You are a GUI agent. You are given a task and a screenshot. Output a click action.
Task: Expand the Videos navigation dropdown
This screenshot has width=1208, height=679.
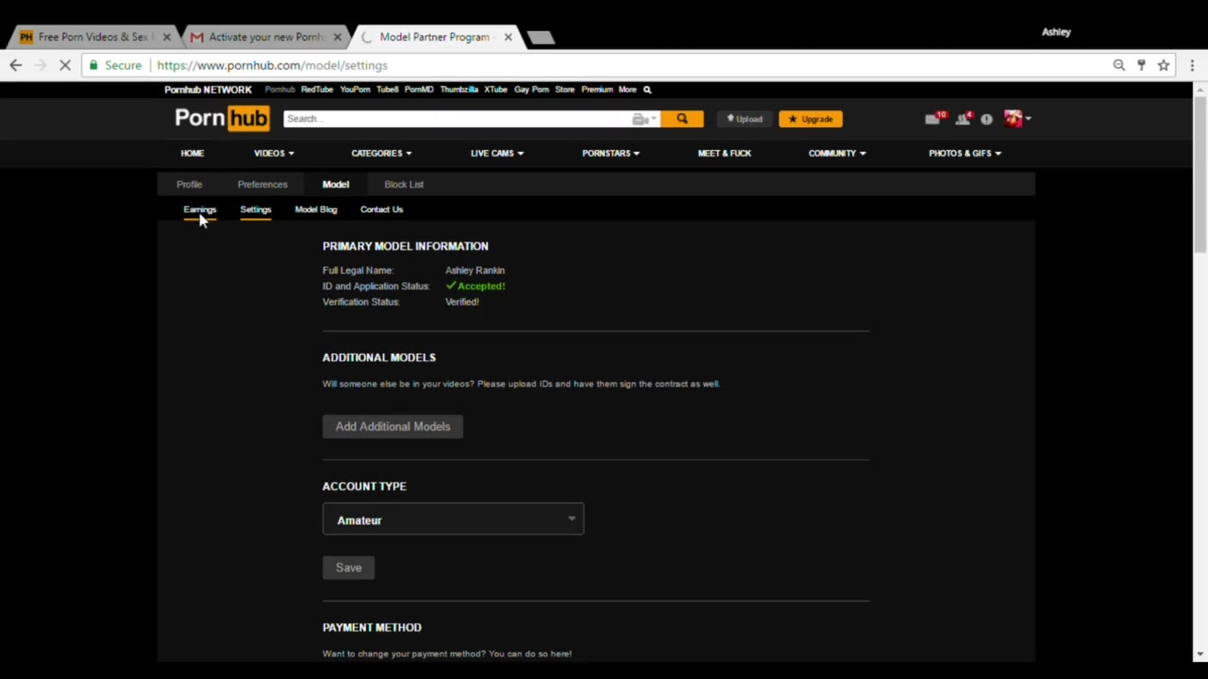(x=274, y=153)
